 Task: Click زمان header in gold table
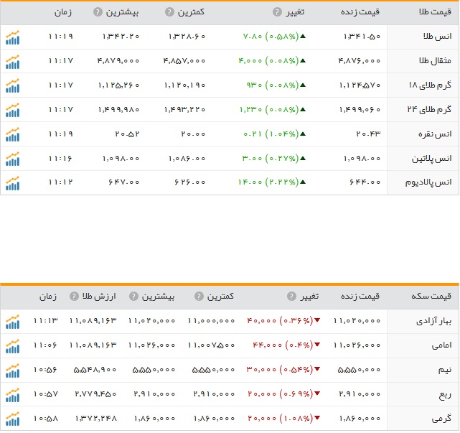pyautogui.click(x=62, y=12)
